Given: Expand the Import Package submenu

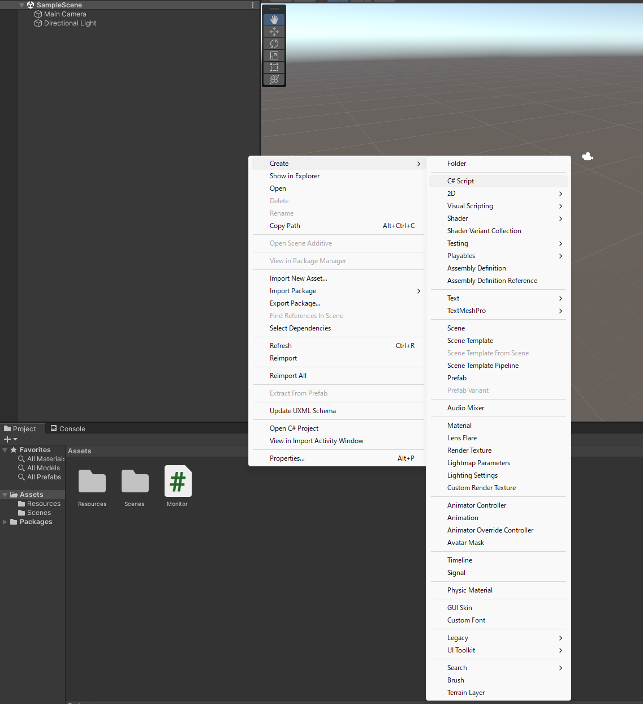Looking at the screenshot, I should point(338,291).
